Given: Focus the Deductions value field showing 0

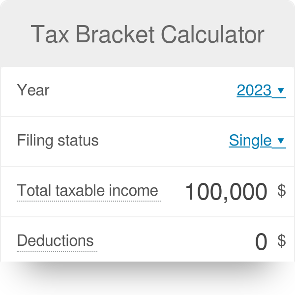Looking at the screenshot, I should click(261, 242).
